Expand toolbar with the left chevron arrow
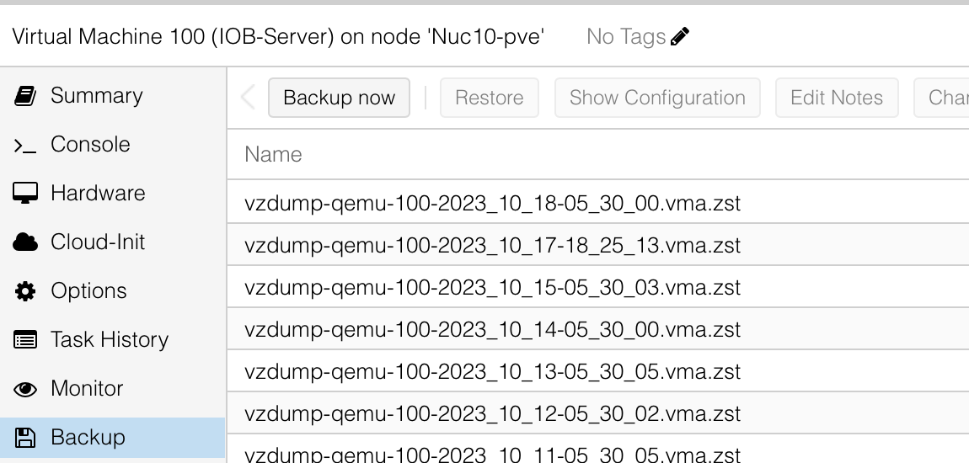 [248, 98]
